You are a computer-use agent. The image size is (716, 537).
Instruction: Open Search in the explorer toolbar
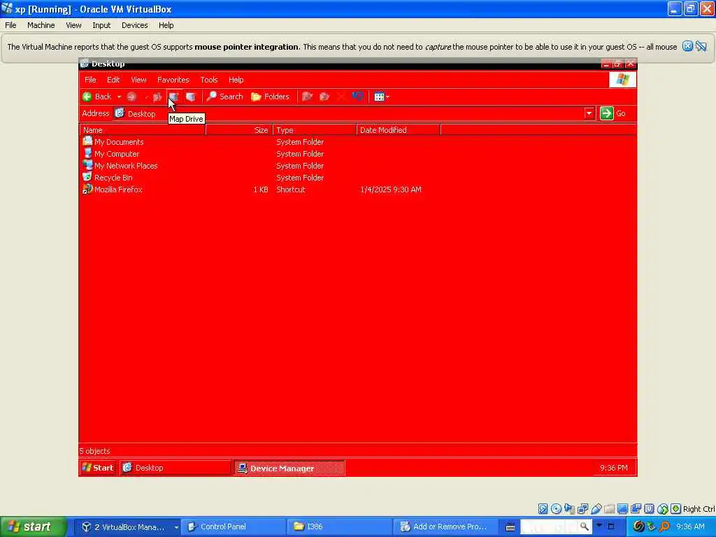(224, 96)
